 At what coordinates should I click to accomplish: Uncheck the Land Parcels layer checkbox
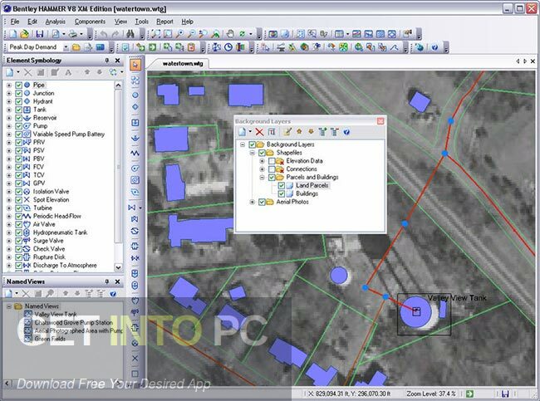[282, 185]
